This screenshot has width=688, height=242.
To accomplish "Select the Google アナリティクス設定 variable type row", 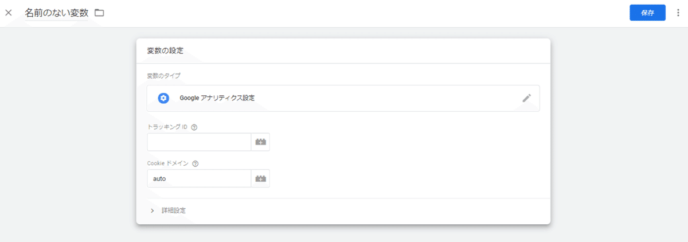I will [x=343, y=98].
